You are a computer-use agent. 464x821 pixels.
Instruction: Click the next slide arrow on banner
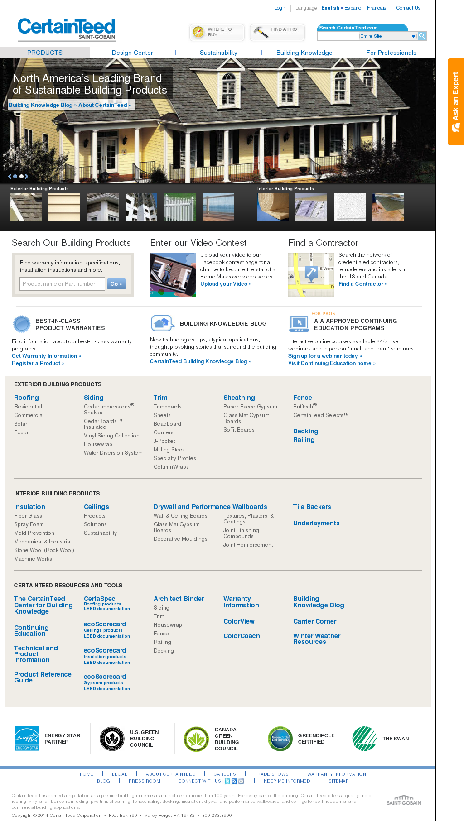27,177
